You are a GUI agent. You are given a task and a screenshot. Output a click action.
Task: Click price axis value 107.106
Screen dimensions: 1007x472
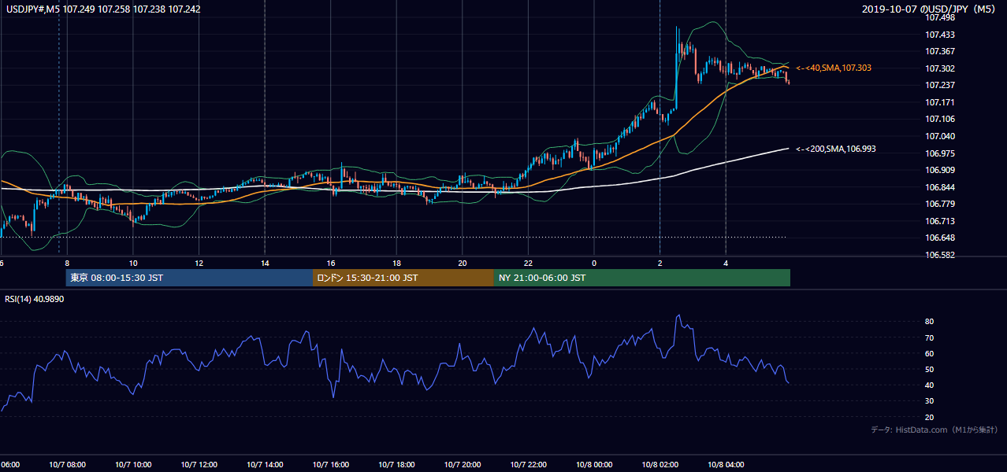pyautogui.click(x=940, y=119)
